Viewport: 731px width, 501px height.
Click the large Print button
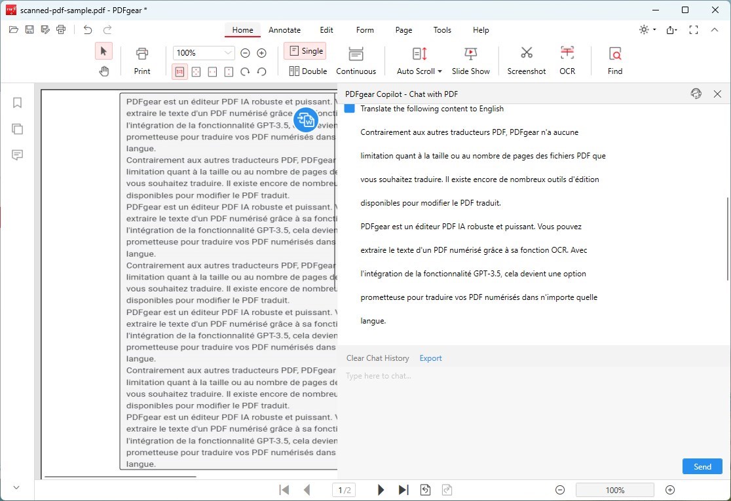142,61
